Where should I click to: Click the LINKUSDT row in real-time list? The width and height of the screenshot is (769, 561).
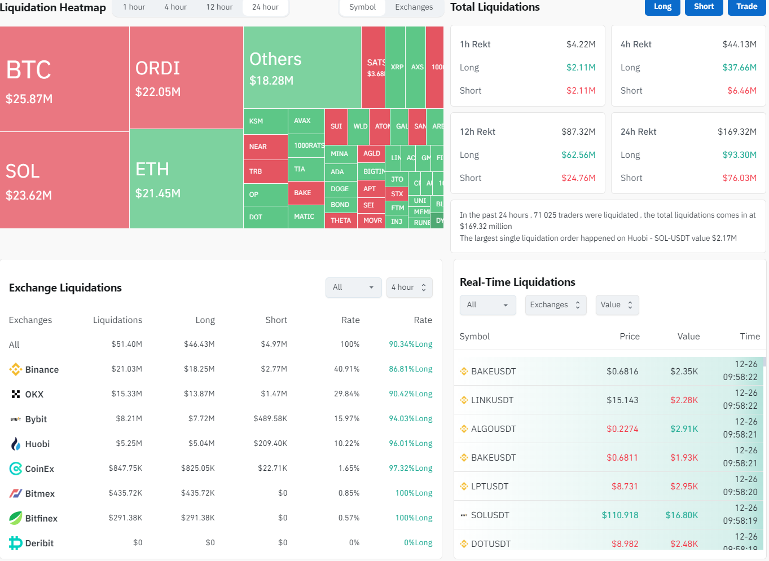click(608, 400)
